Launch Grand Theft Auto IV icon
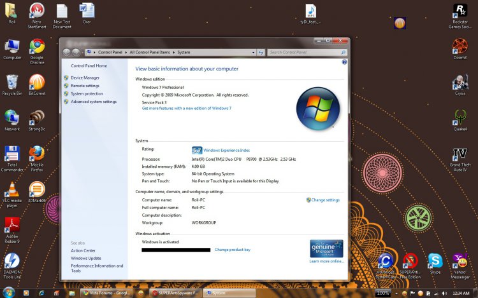Screen dimensions: 478x298 (460, 159)
